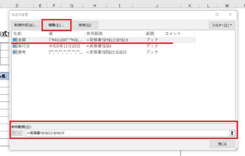
Task: Confirm reference edit with checkmark icon
Action: click(x=20, y=133)
